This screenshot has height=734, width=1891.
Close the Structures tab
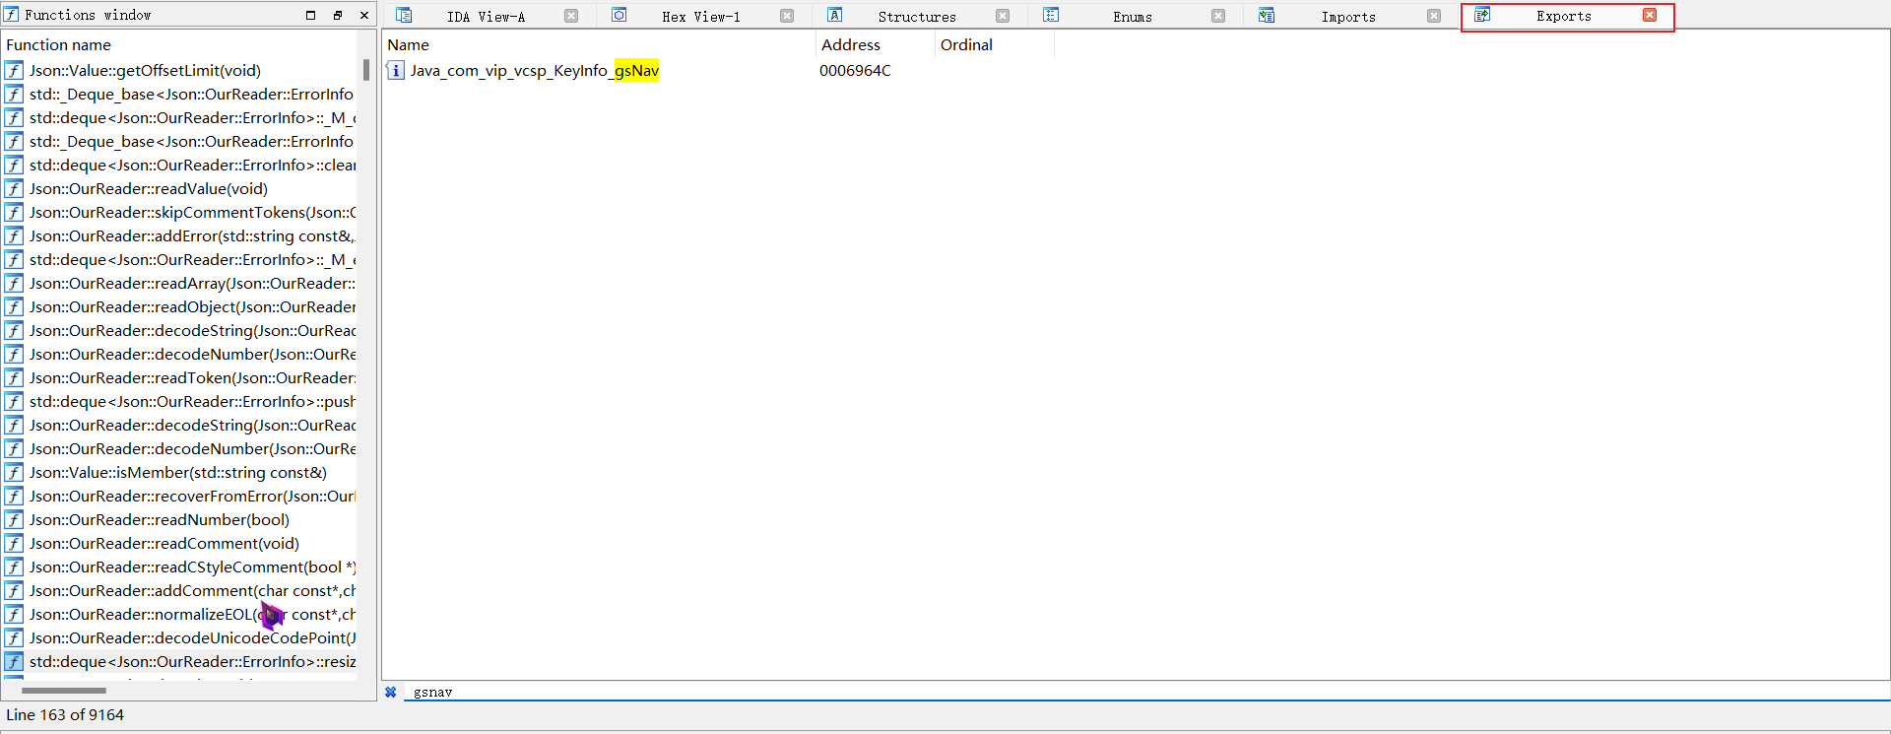click(x=1003, y=16)
